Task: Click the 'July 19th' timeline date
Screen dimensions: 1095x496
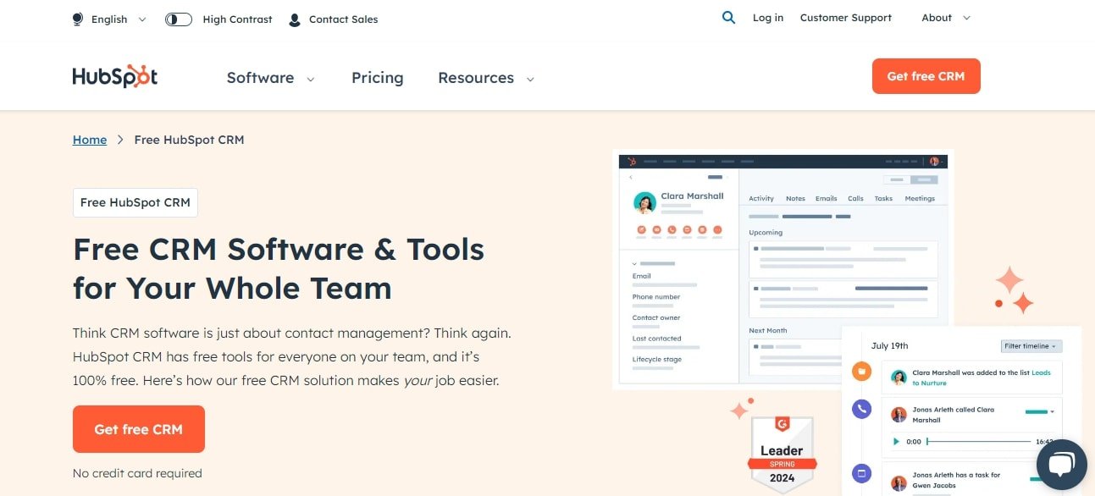Action: [x=889, y=346]
